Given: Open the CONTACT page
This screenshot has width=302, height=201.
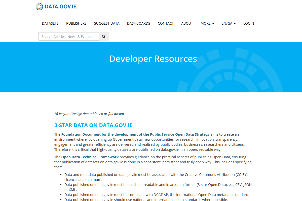Looking at the screenshot, I should 166,23.
